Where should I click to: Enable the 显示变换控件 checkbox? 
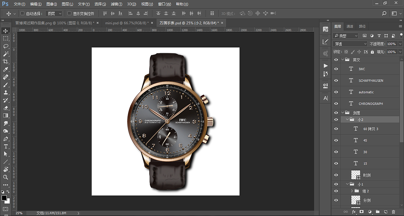tap(69, 14)
